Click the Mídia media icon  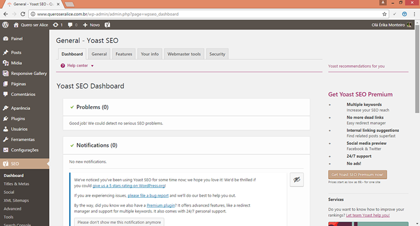pyautogui.click(x=6, y=63)
